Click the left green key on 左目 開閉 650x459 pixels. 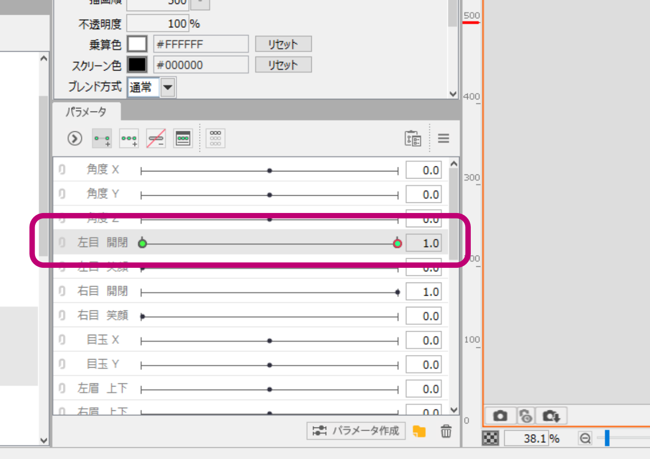point(143,244)
